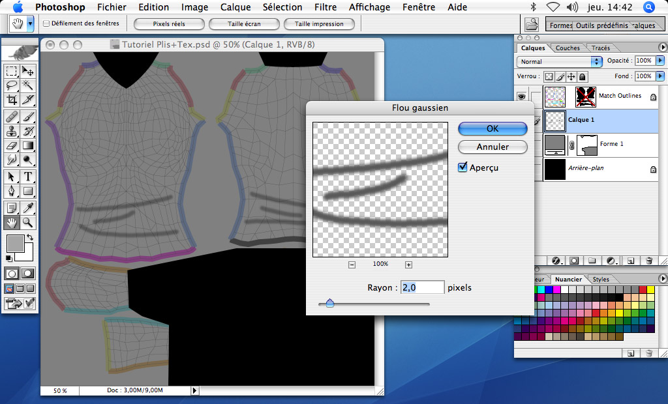The width and height of the screenshot is (668, 404).
Task: Reset default foreground and background colors
Action: point(8,258)
